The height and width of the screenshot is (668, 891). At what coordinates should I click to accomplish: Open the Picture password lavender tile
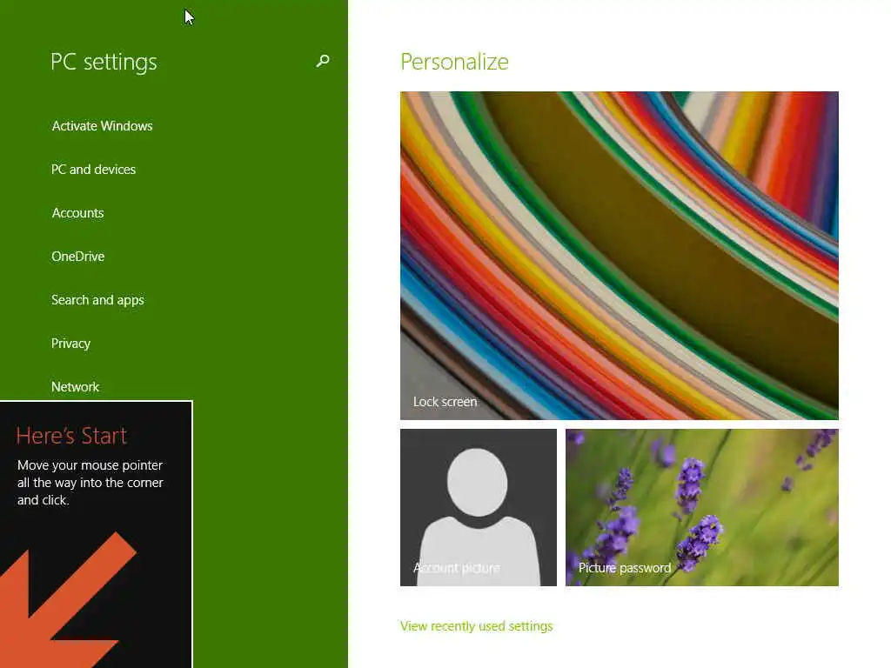point(702,507)
